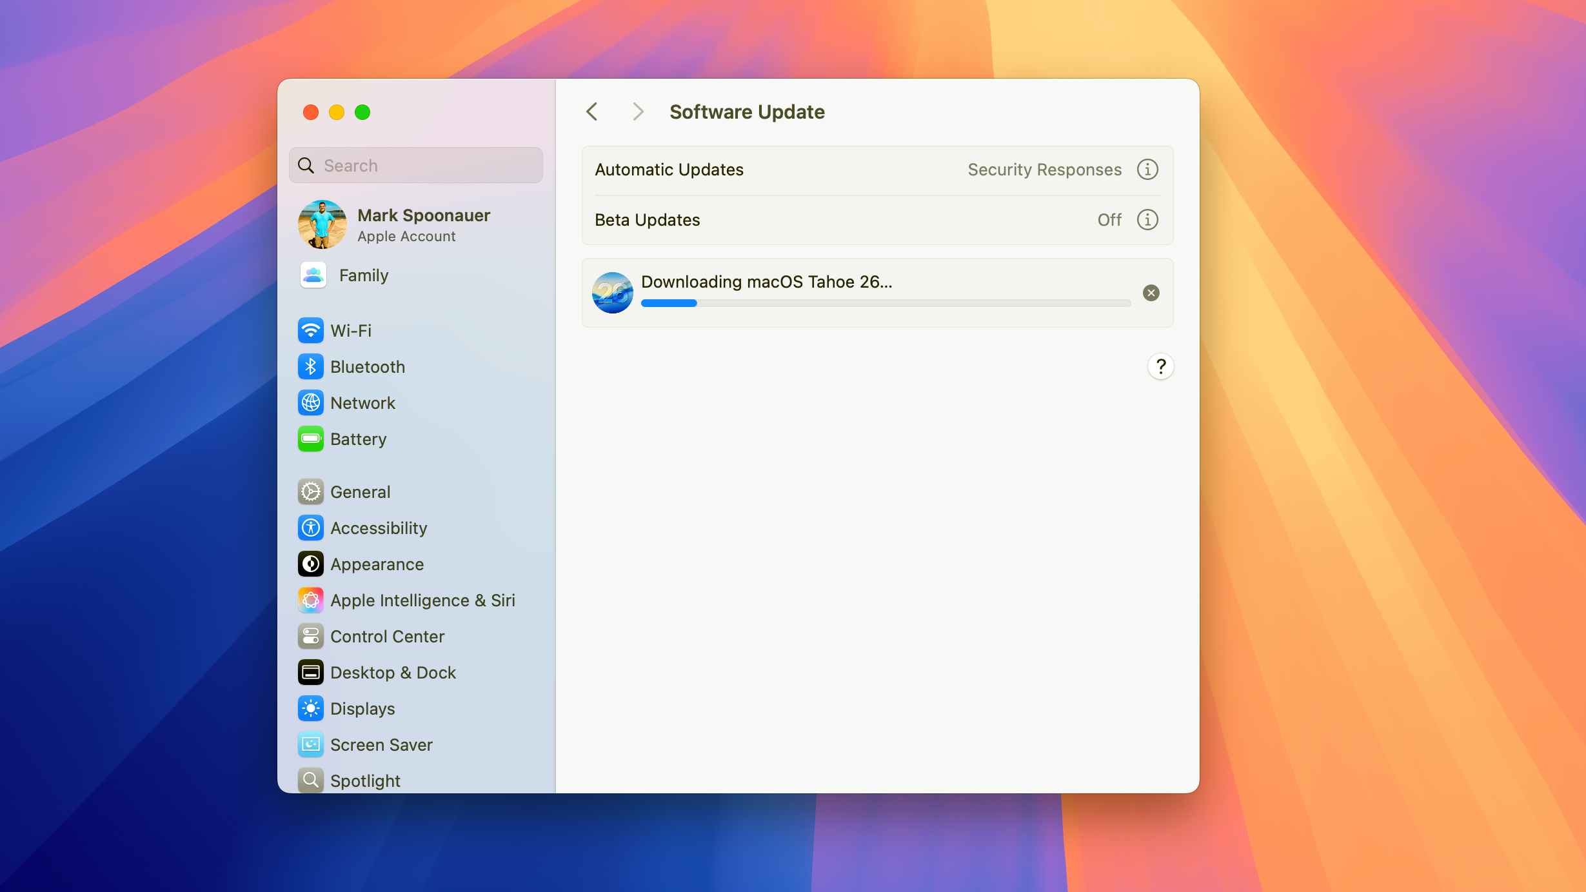Open Network settings

(x=362, y=402)
